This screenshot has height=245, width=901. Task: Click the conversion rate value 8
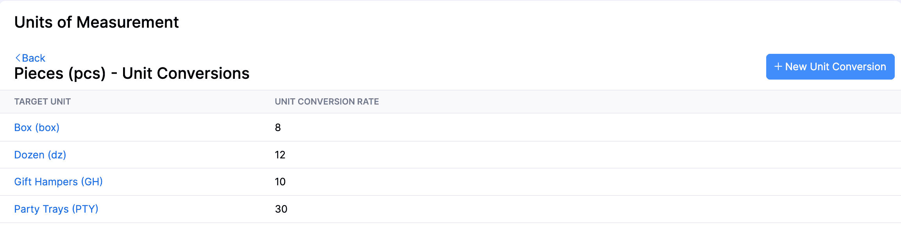click(278, 128)
